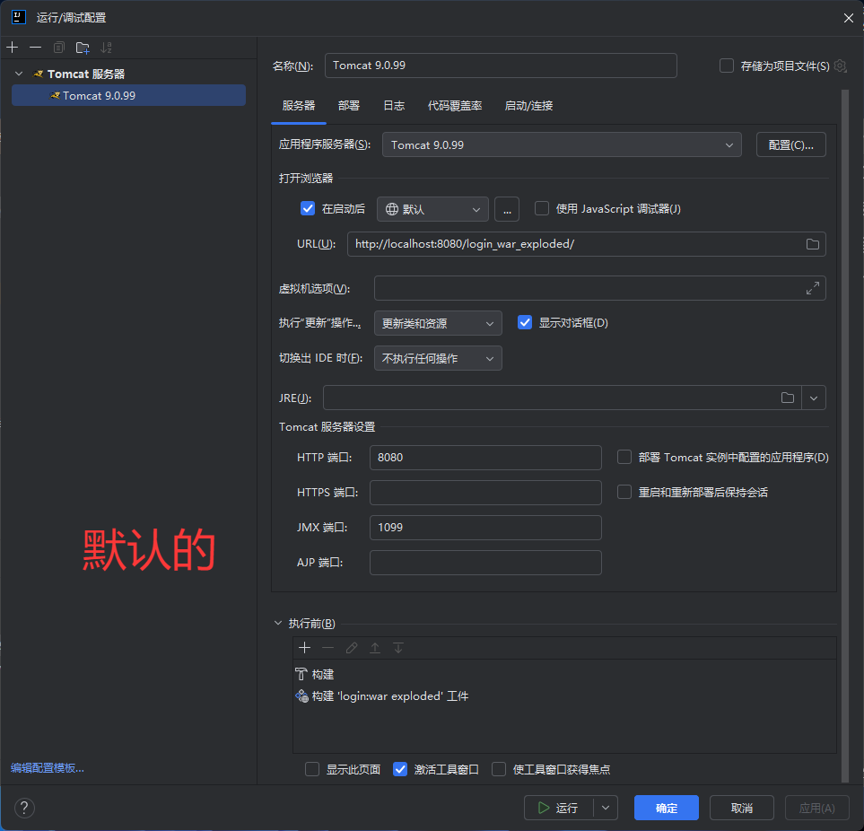The image size is (864, 831).
Task: Open the 默认 browser dropdown
Action: coord(432,209)
